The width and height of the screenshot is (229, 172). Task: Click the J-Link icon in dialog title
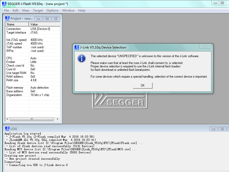77,47
